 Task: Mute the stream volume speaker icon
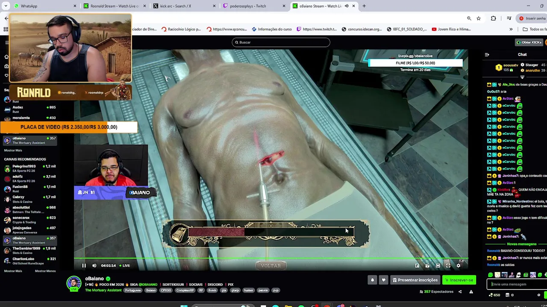[x=94, y=266]
